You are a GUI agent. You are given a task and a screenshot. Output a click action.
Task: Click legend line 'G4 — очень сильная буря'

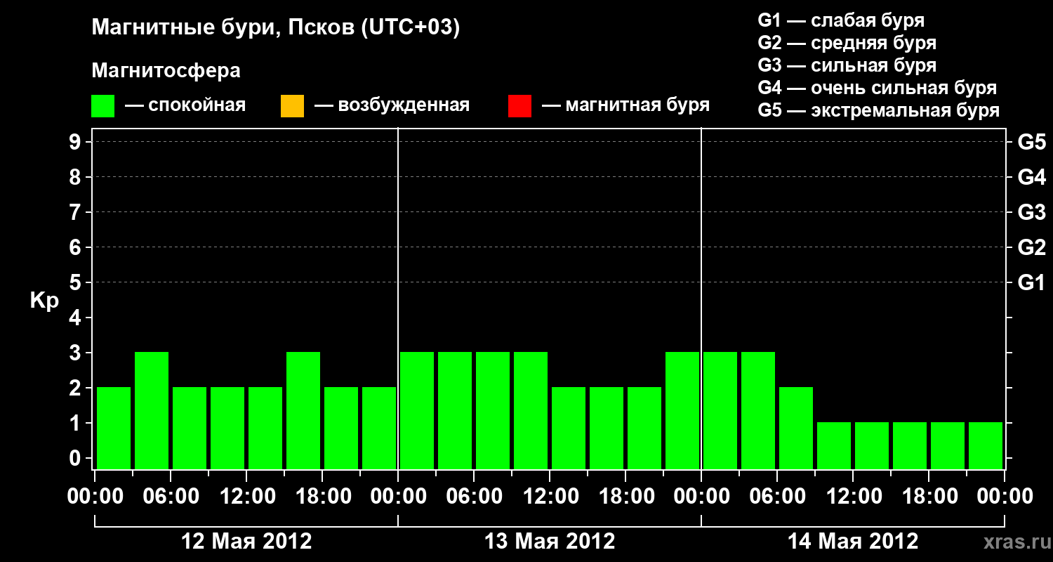pos(877,88)
